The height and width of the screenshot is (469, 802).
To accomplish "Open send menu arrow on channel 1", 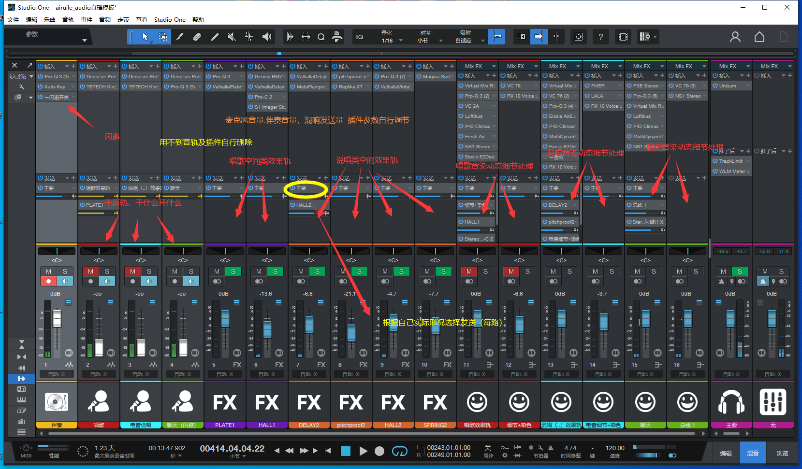I will pyautogui.click(x=67, y=178).
